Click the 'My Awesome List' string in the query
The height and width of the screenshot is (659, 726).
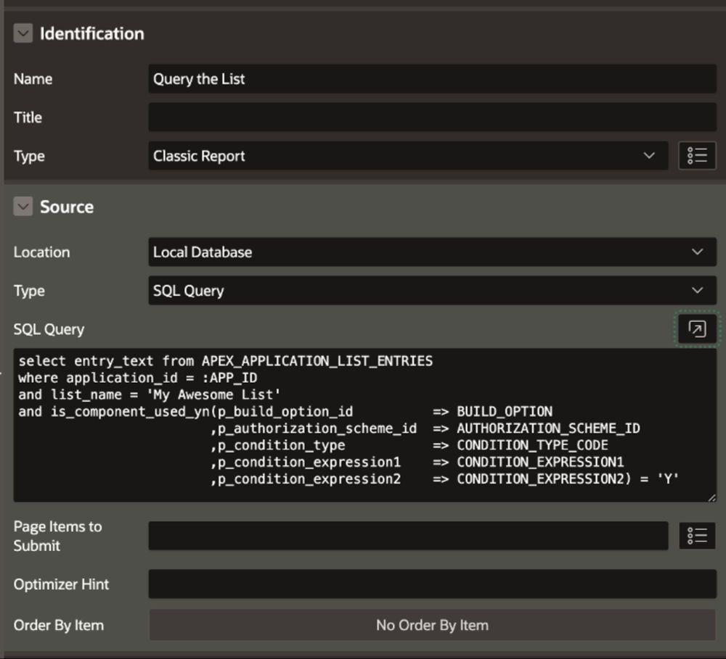[213, 394]
